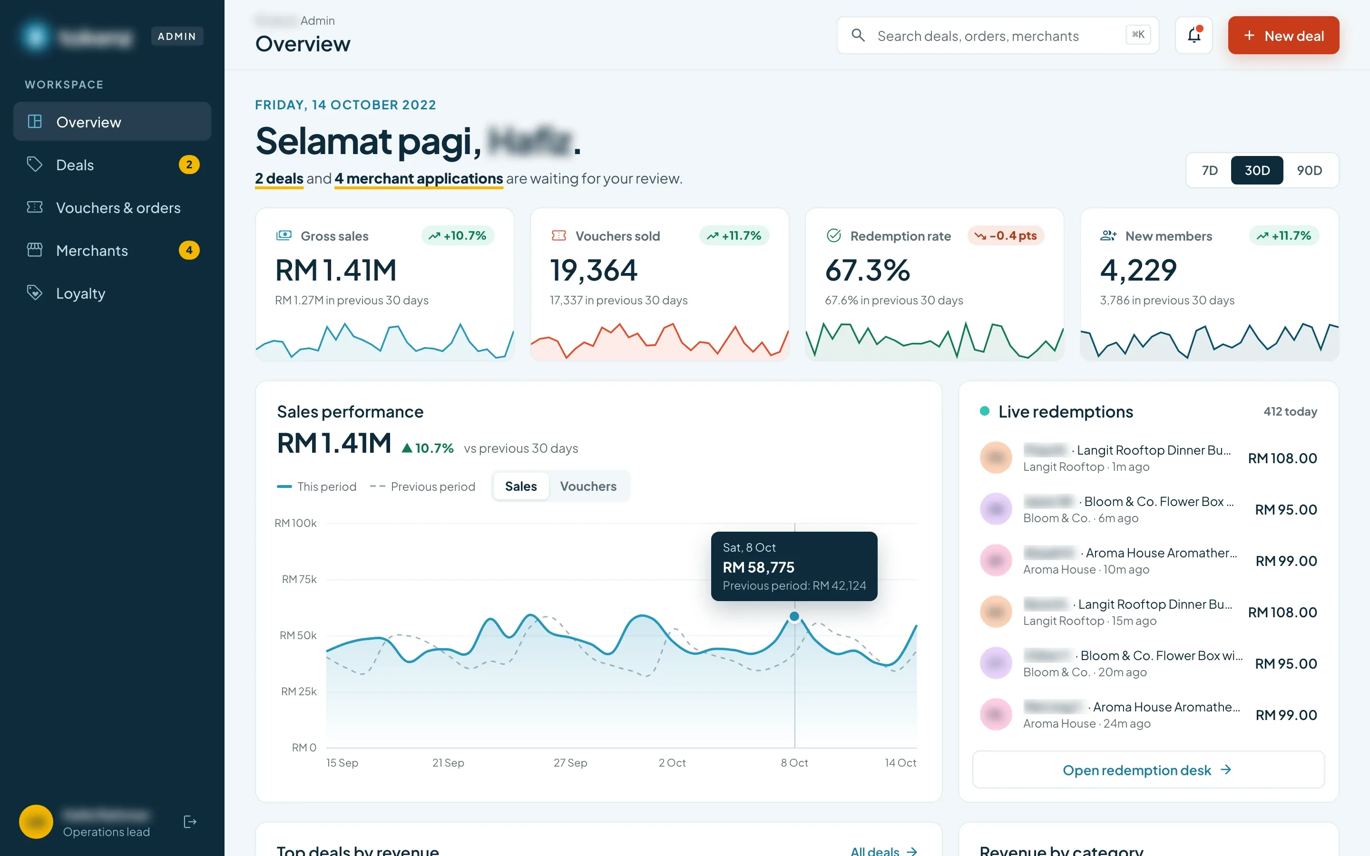Click the Vouchers & orders ticket icon

click(35, 207)
